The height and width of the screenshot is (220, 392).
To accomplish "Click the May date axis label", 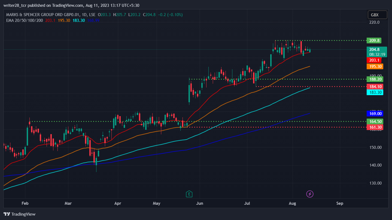I will 157,203.
